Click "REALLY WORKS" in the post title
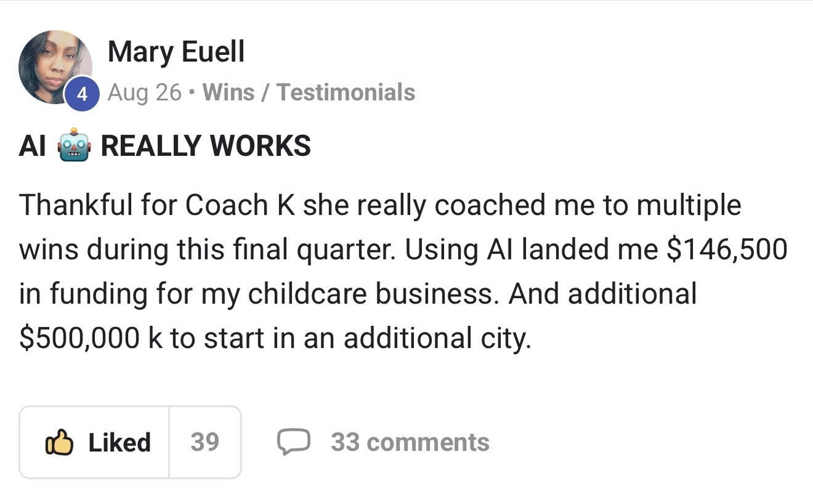This screenshot has width=813, height=494. 206,146
